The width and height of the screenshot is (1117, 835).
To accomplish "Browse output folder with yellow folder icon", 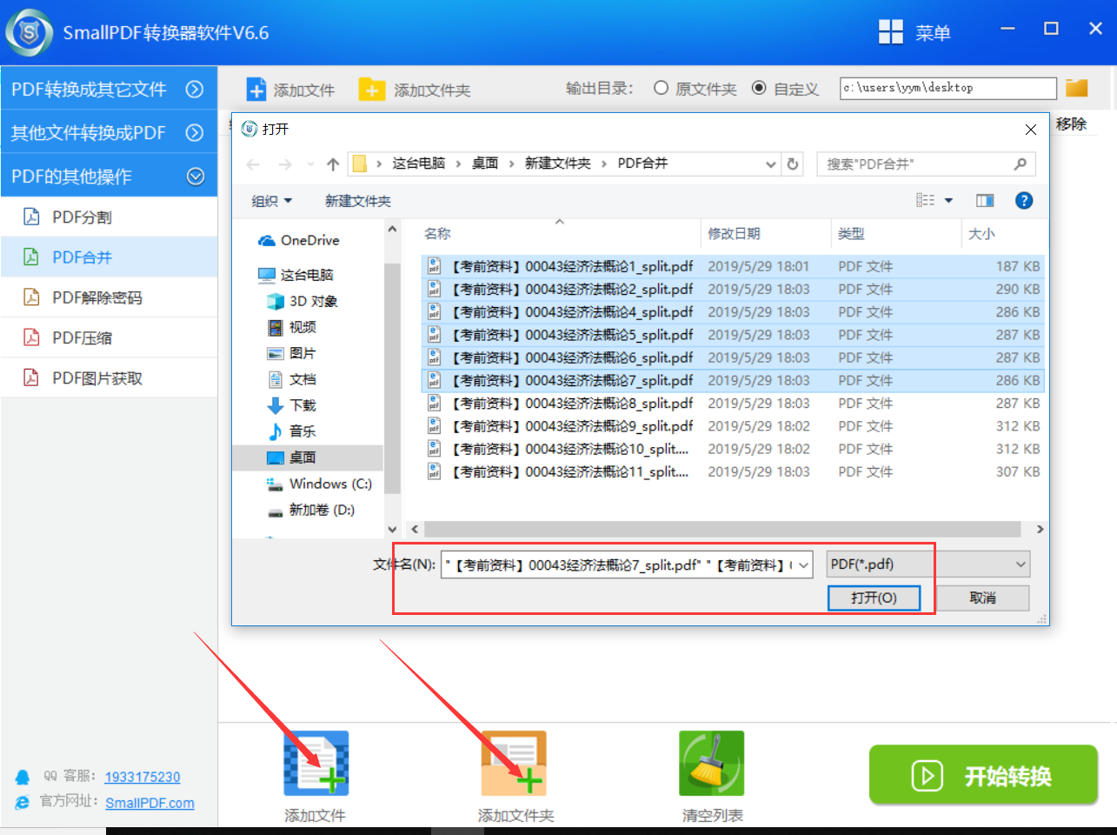I will coord(1077,88).
